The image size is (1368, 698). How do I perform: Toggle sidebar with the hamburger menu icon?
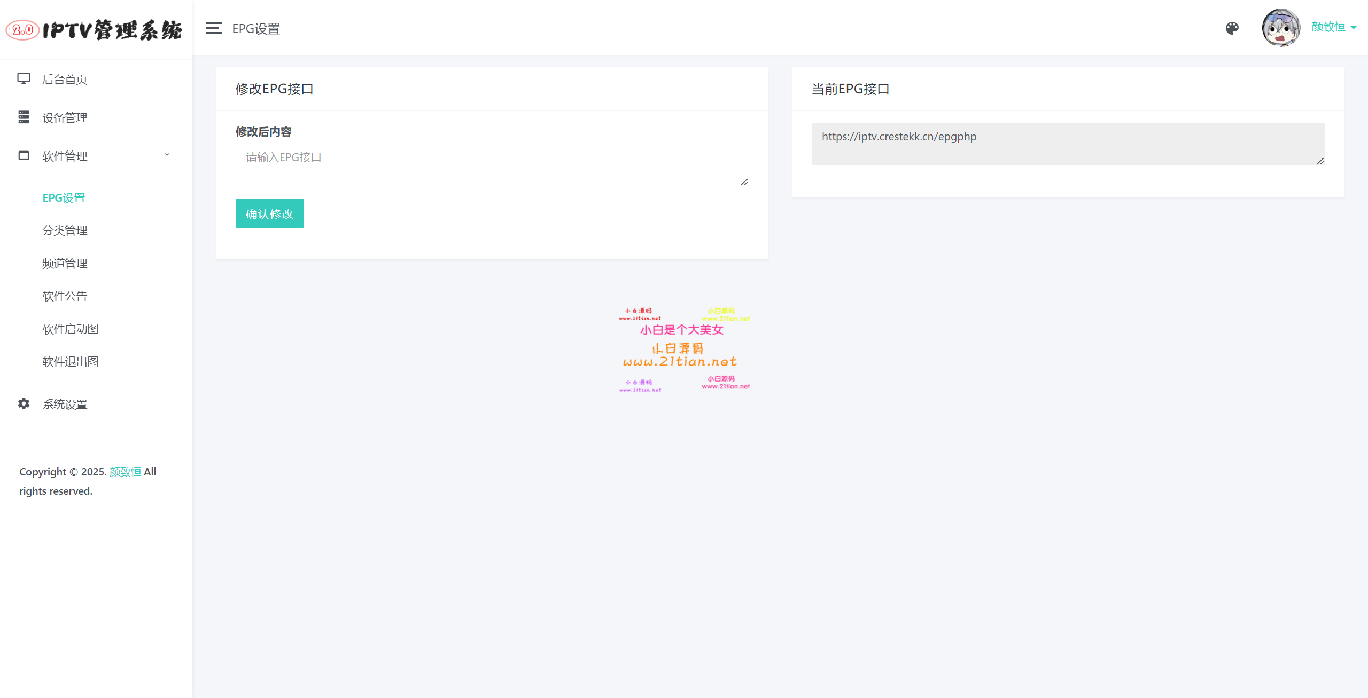point(214,28)
